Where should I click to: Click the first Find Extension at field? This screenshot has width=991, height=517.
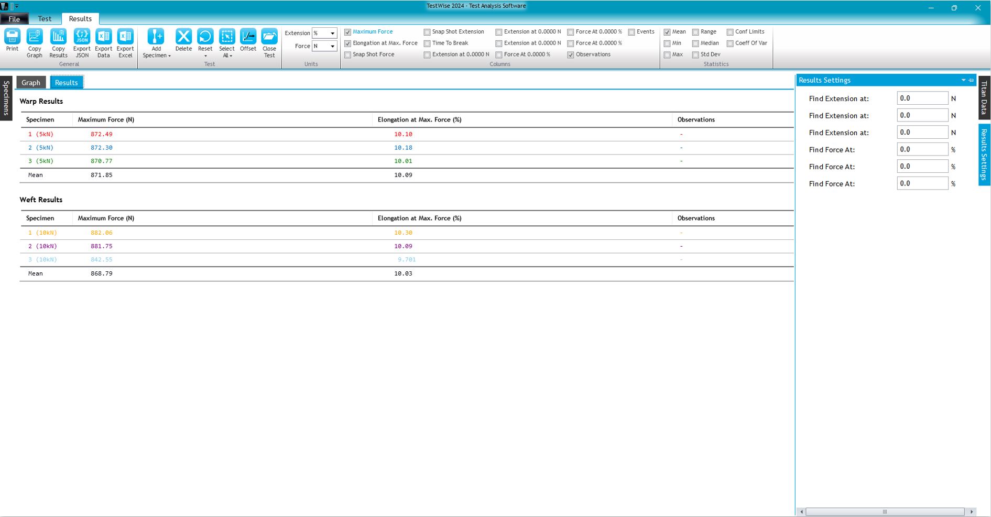(922, 98)
